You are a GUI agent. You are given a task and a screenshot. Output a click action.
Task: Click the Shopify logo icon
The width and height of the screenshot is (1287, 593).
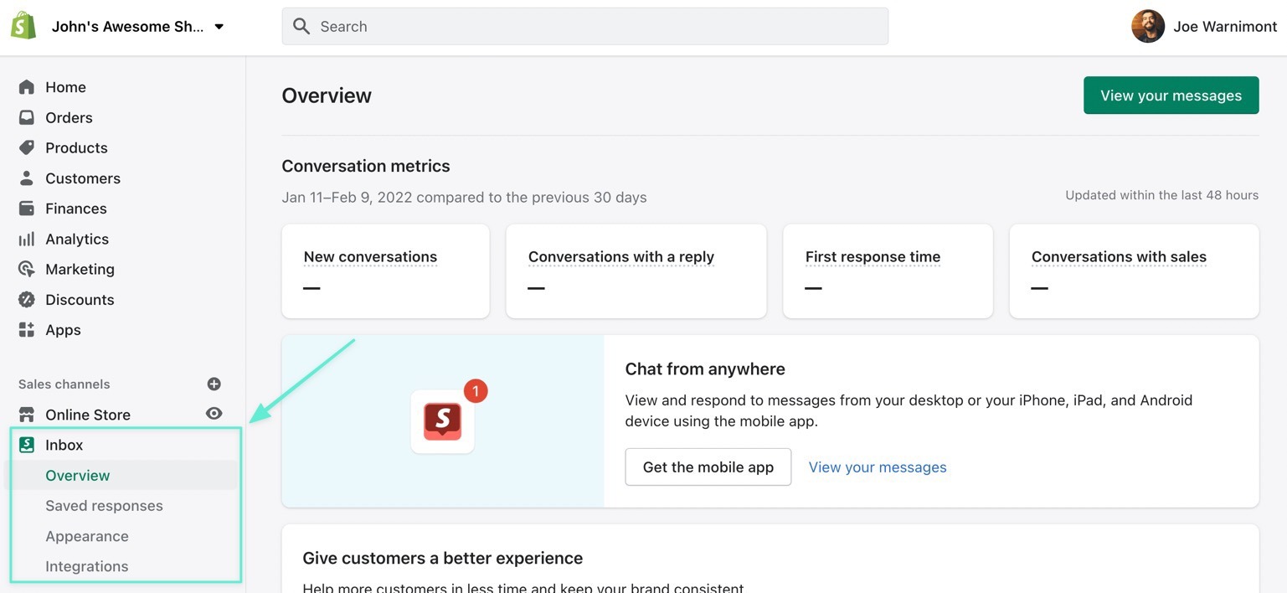pyautogui.click(x=23, y=26)
